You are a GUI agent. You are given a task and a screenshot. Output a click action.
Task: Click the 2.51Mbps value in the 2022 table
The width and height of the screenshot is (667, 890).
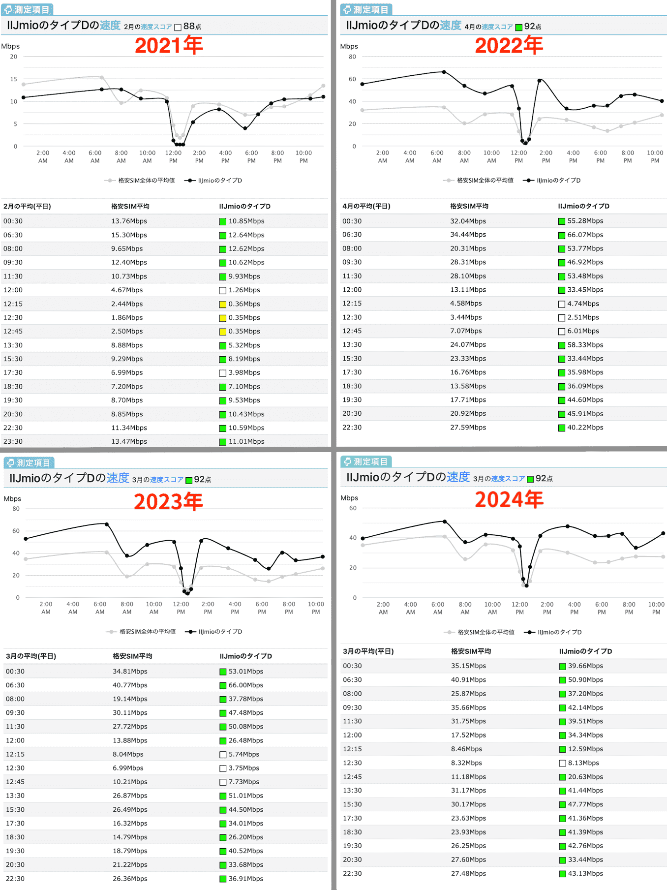pos(583,317)
